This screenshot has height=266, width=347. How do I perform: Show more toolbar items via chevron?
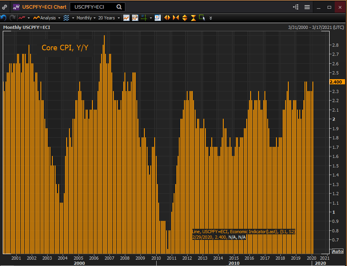click(x=211, y=18)
